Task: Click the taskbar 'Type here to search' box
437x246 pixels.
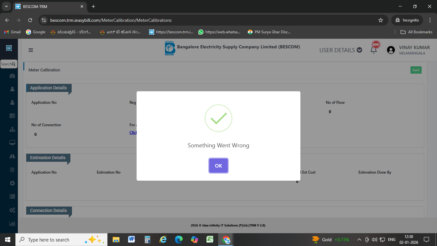Action: (x=62, y=240)
